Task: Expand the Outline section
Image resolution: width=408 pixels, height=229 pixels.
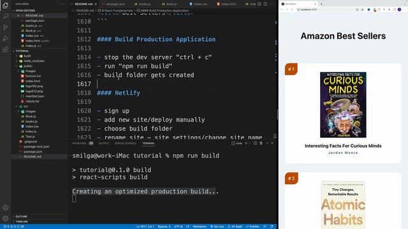Action: click(x=21, y=216)
